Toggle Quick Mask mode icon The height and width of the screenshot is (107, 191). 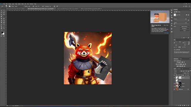[1, 36]
